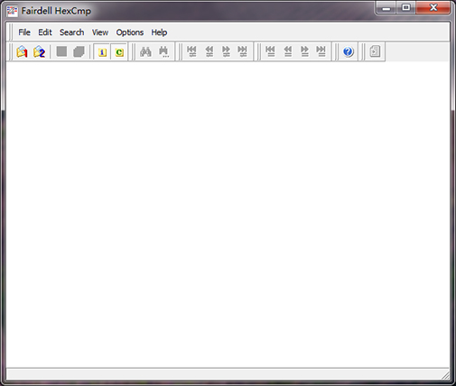The image size is (456, 386).
Task: Open second file with the folder-2 icon
Action: tap(39, 51)
